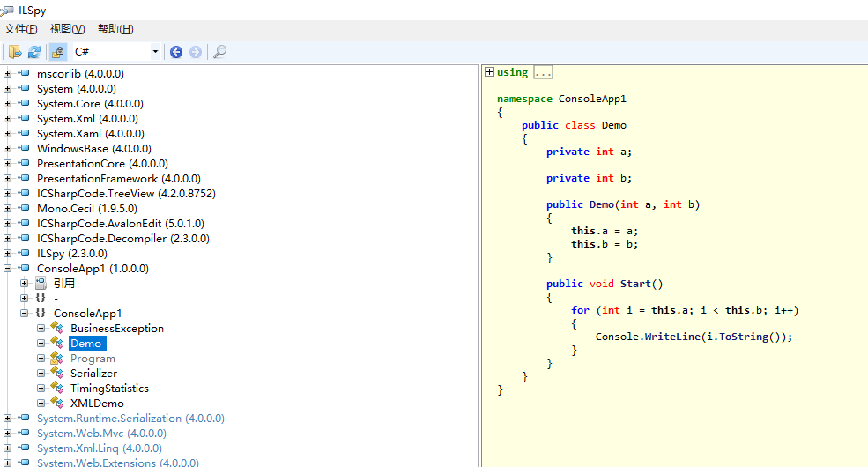Click the Reload assemblies refresh icon
Viewport: 868px width, 467px height.
tap(34, 52)
